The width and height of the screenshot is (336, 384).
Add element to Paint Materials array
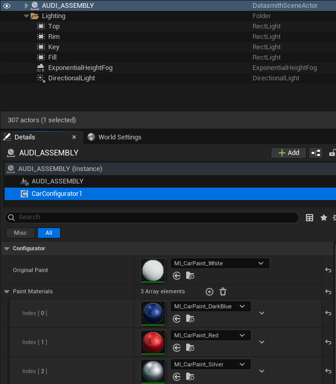[x=209, y=292]
